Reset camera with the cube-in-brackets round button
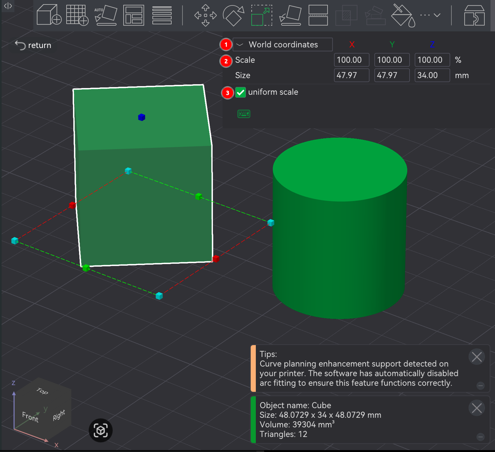 [101, 430]
